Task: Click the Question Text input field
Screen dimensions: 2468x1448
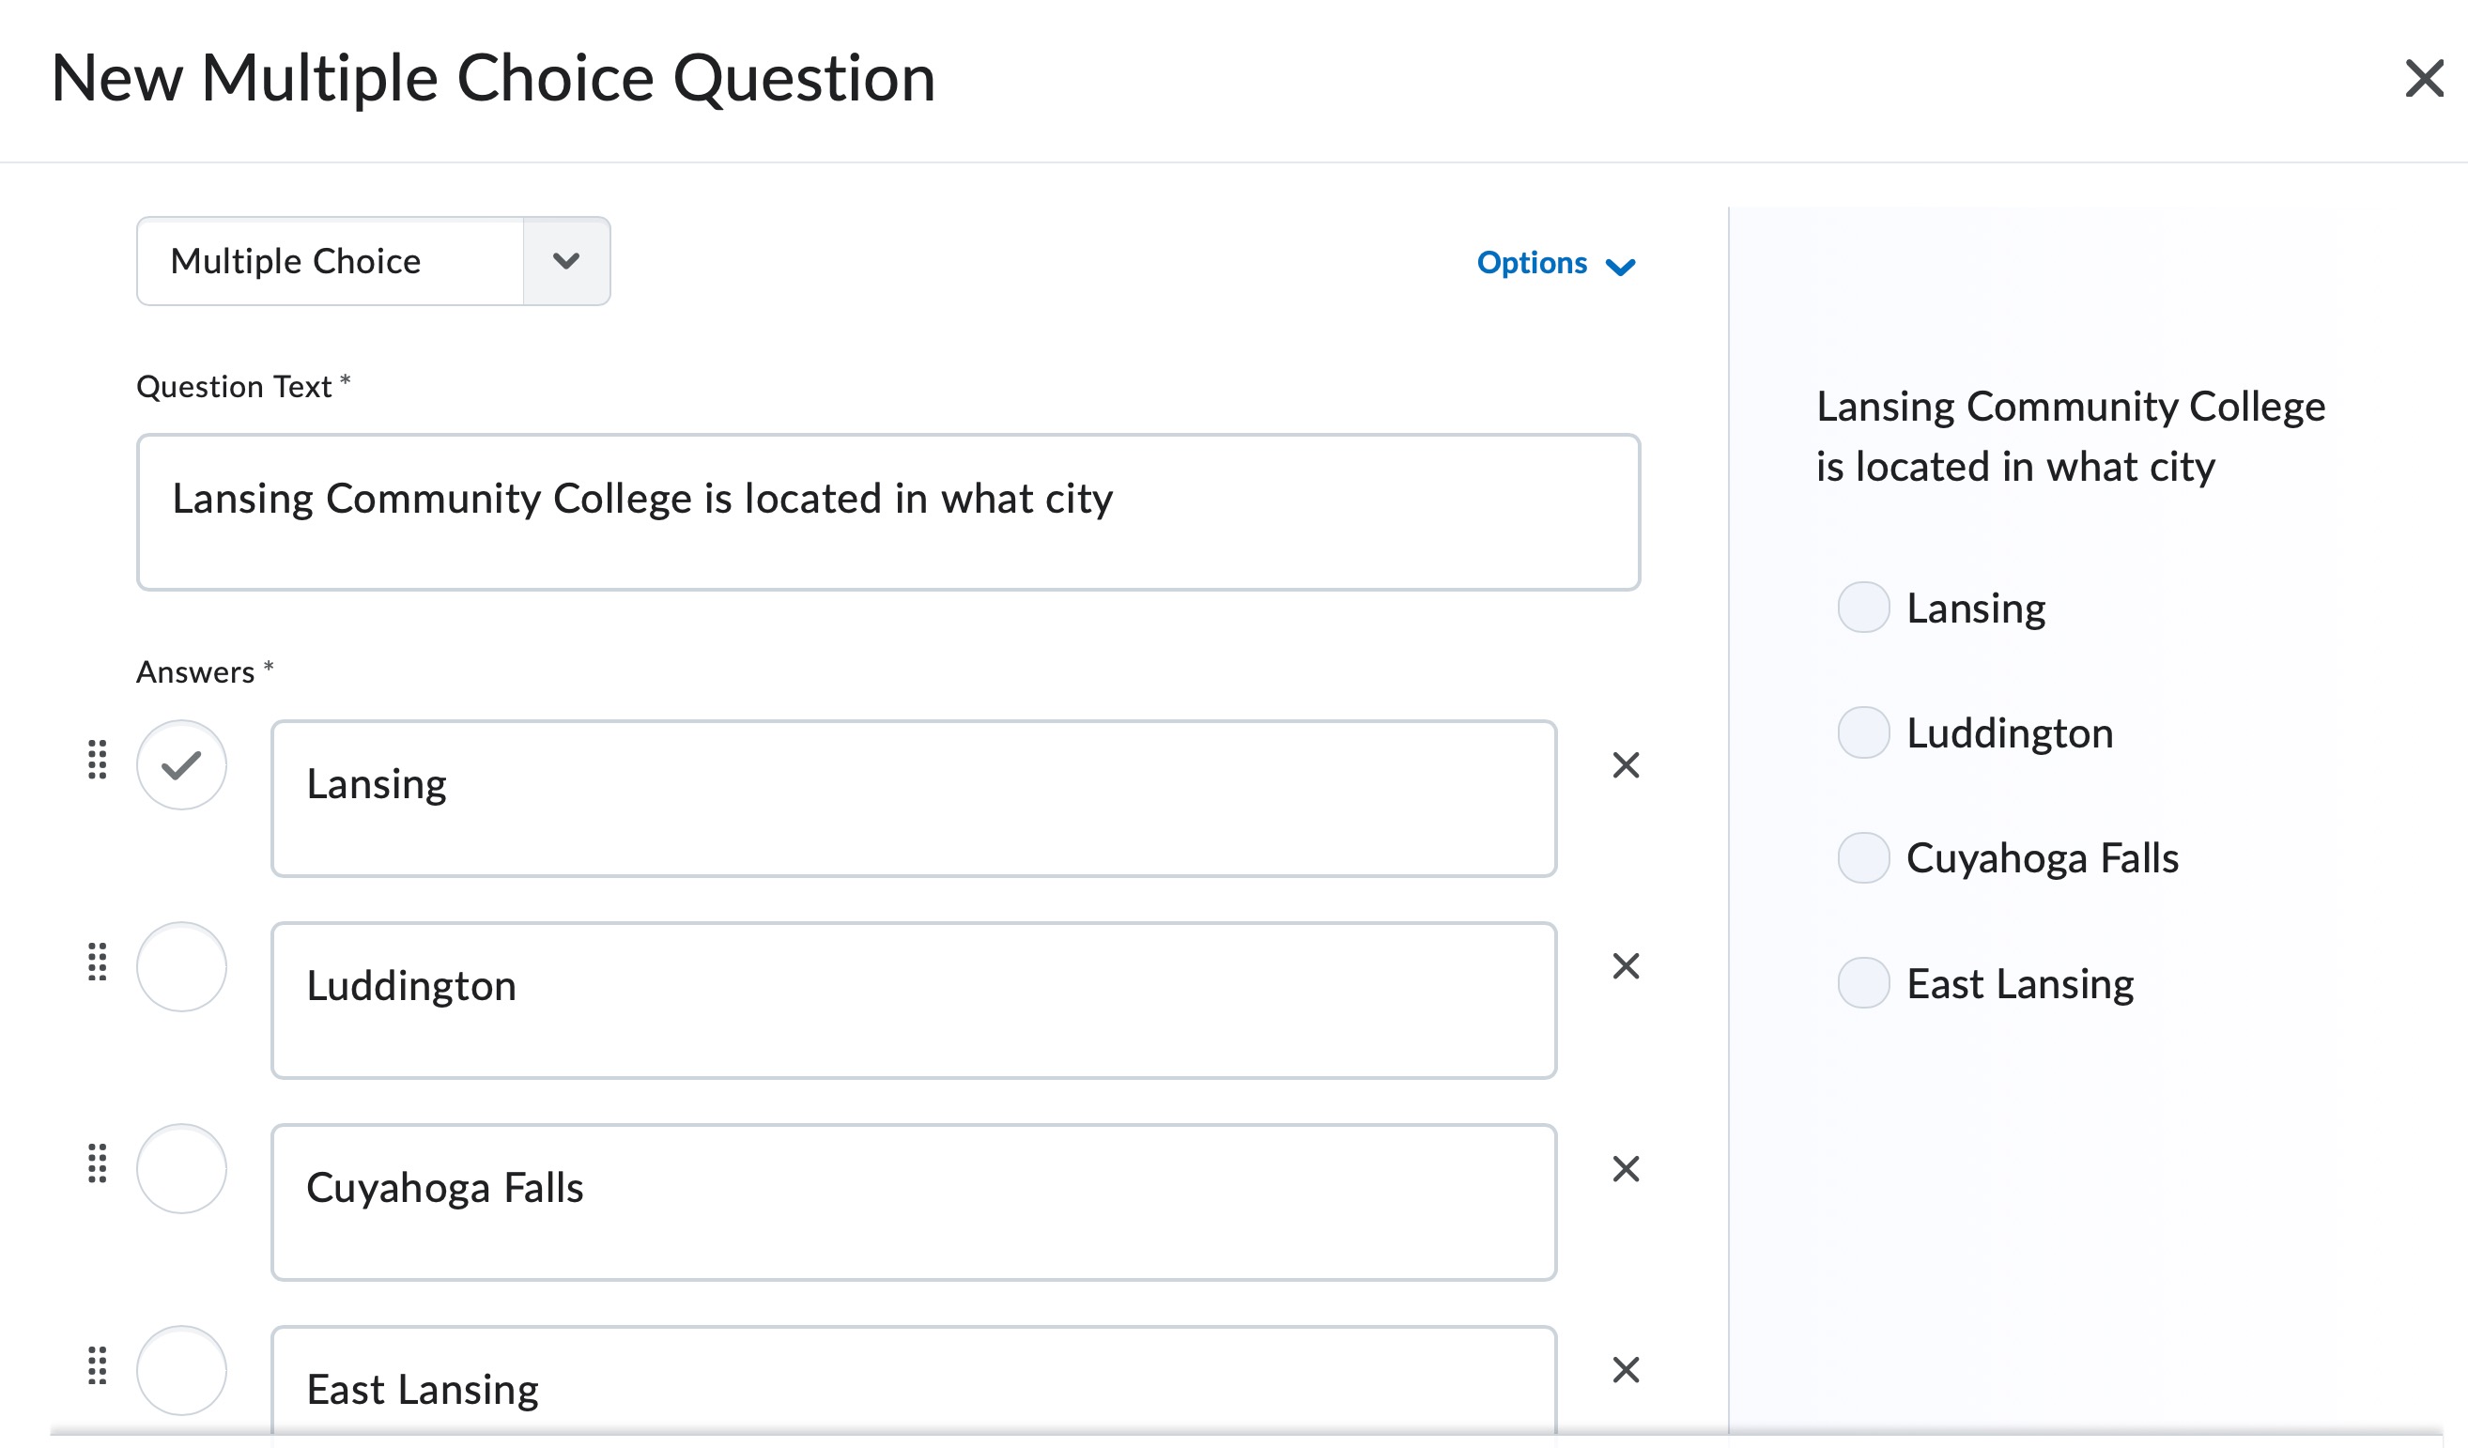Action: (x=888, y=512)
